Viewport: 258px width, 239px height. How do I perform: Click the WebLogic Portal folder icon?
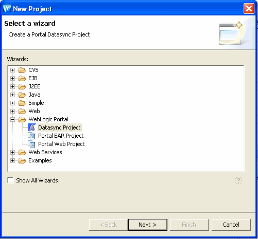pyautogui.click(x=22, y=119)
